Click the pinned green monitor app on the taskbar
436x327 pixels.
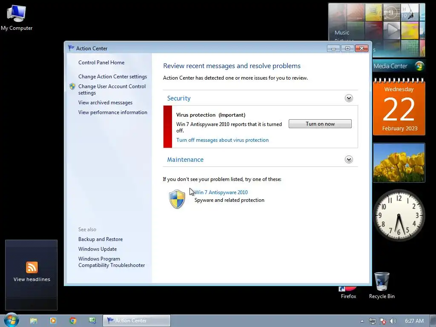[x=92, y=321]
